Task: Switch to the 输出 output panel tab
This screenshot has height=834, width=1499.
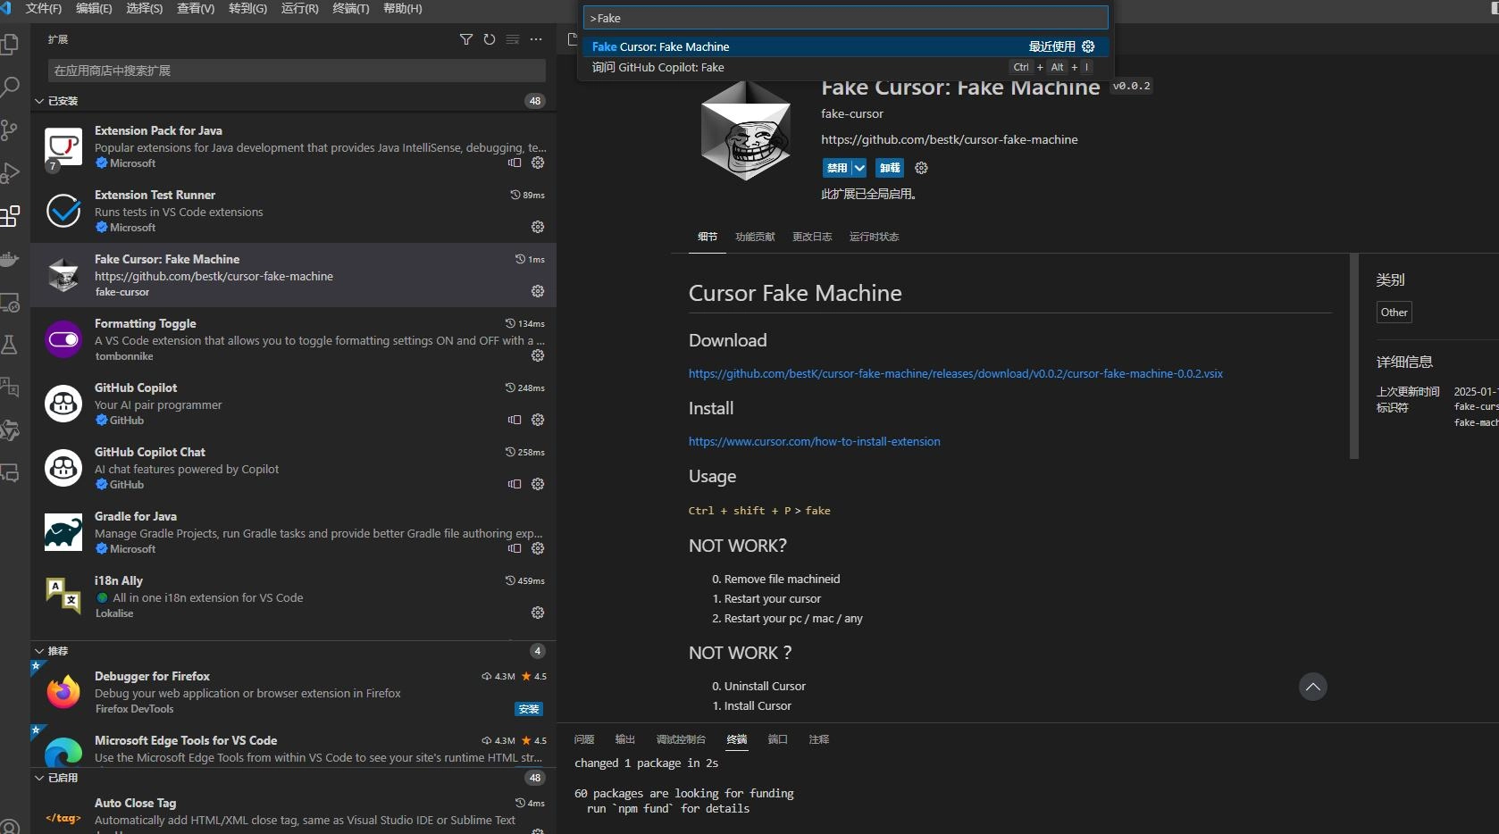Action: coord(625,739)
